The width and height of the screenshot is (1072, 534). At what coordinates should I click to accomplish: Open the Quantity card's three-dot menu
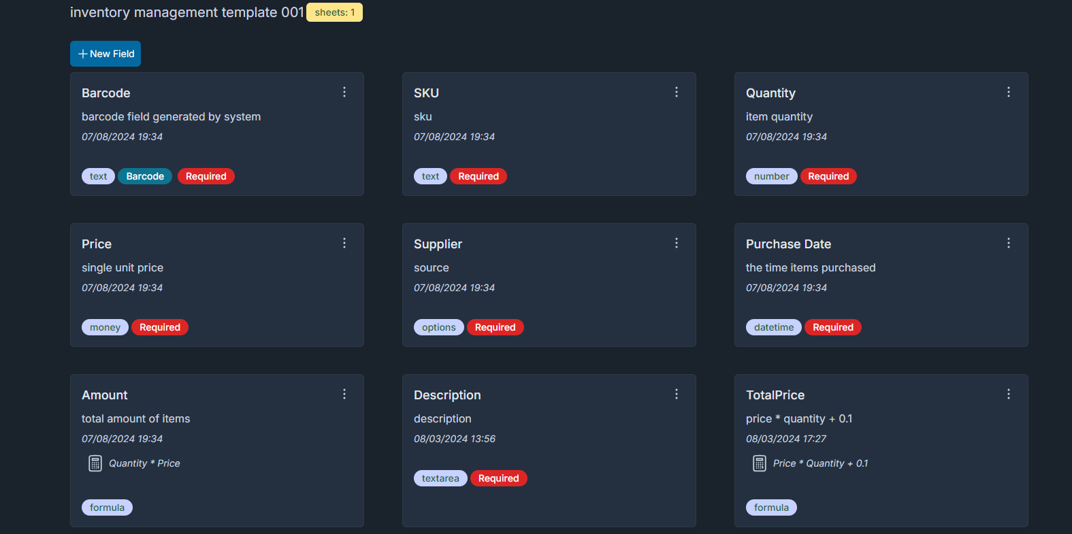(1009, 92)
